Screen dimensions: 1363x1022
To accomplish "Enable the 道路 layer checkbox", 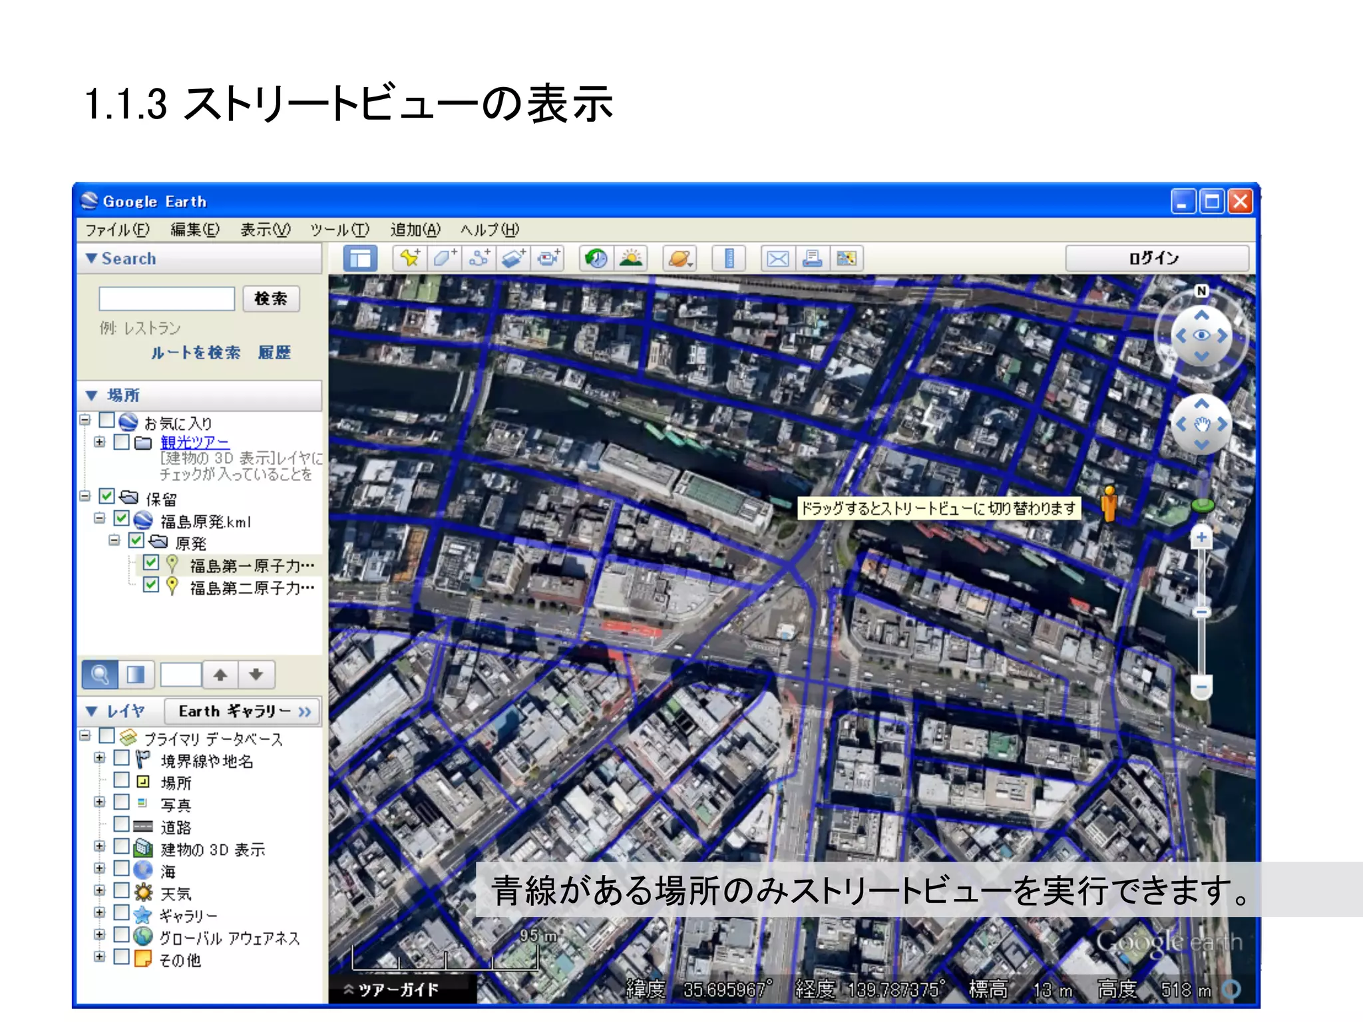I will (x=121, y=824).
